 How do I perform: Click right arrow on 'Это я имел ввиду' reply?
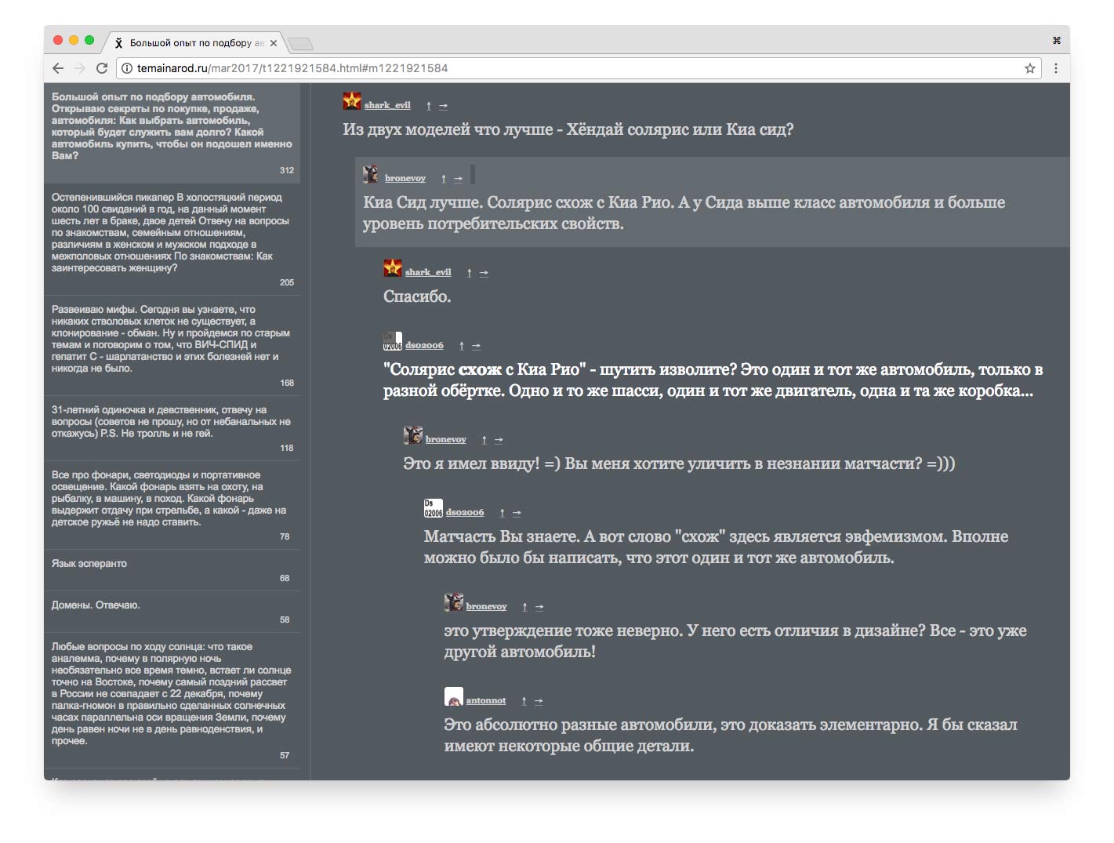tap(499, 439)
